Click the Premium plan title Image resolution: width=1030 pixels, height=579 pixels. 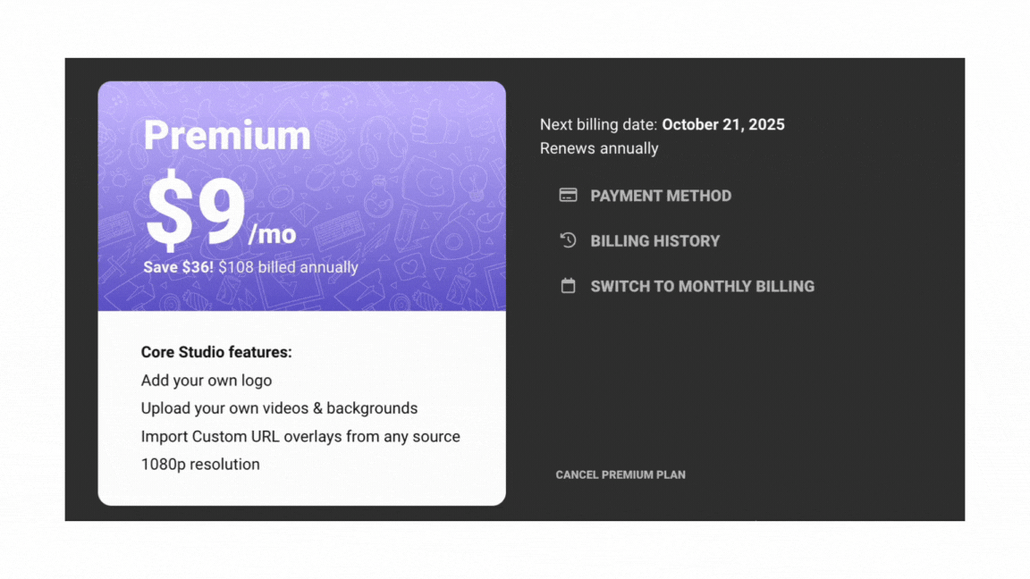point(227,135)
